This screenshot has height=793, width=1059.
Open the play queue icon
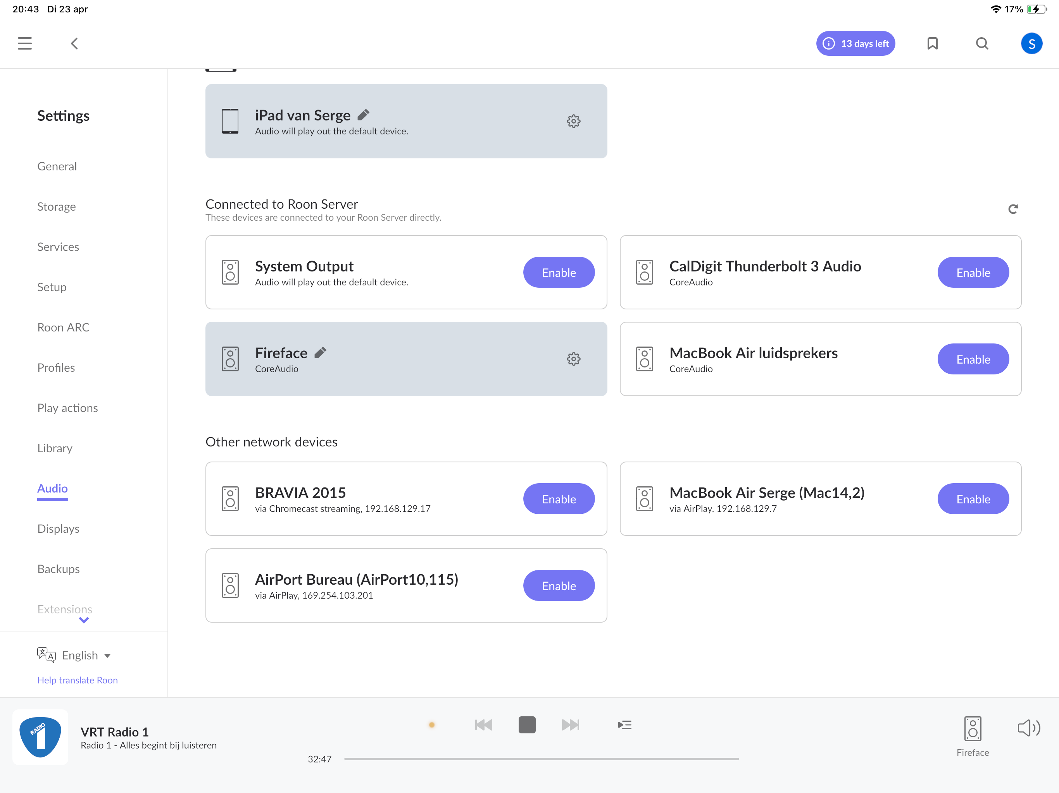(x=625, y=725)
